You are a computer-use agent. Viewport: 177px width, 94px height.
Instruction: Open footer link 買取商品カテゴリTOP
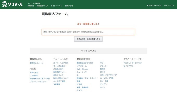pos(85,63)
